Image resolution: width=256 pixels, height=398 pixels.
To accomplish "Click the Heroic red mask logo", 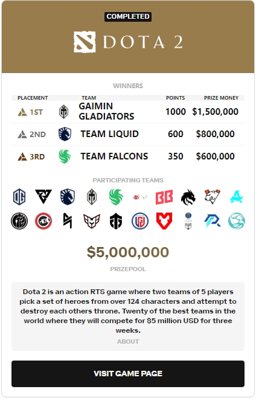I will pos(92,221).
